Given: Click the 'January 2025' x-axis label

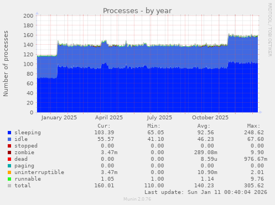Looking at the screenshot, I should [59, 118].
